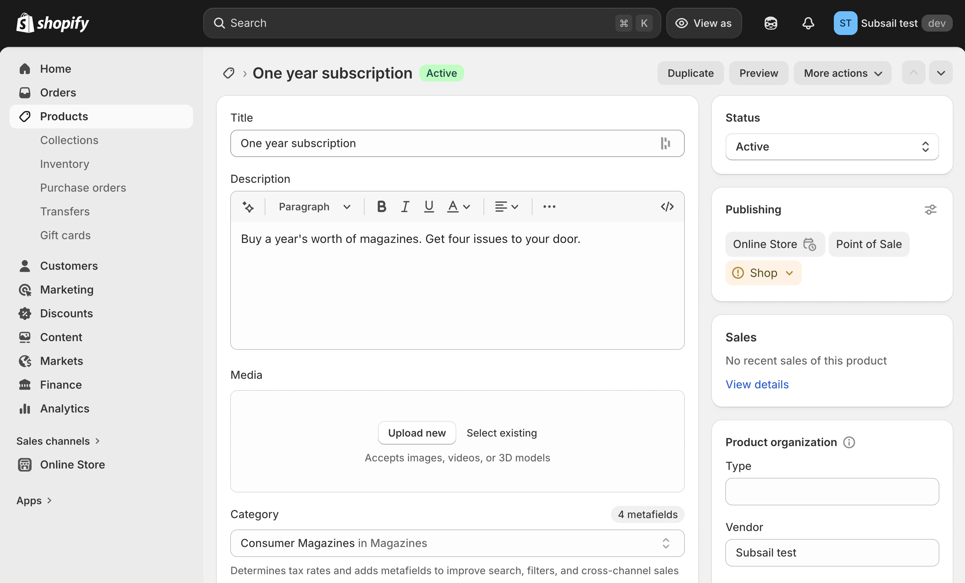This screenshot has height=583, width=965.
Task: Click the notifications bell icon
Action: [x=808, y=23]
